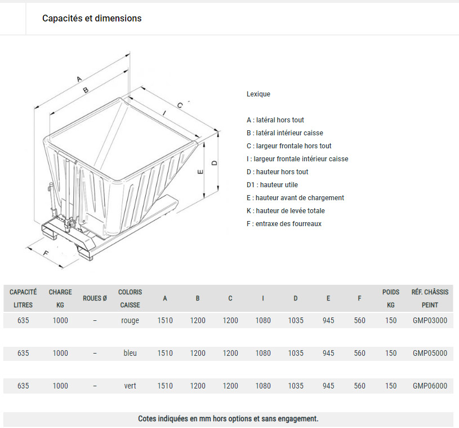Viewport: 459px width, 428px height.
Task: Select 'A : latéral hors tout' text
Action: (275, 120)
